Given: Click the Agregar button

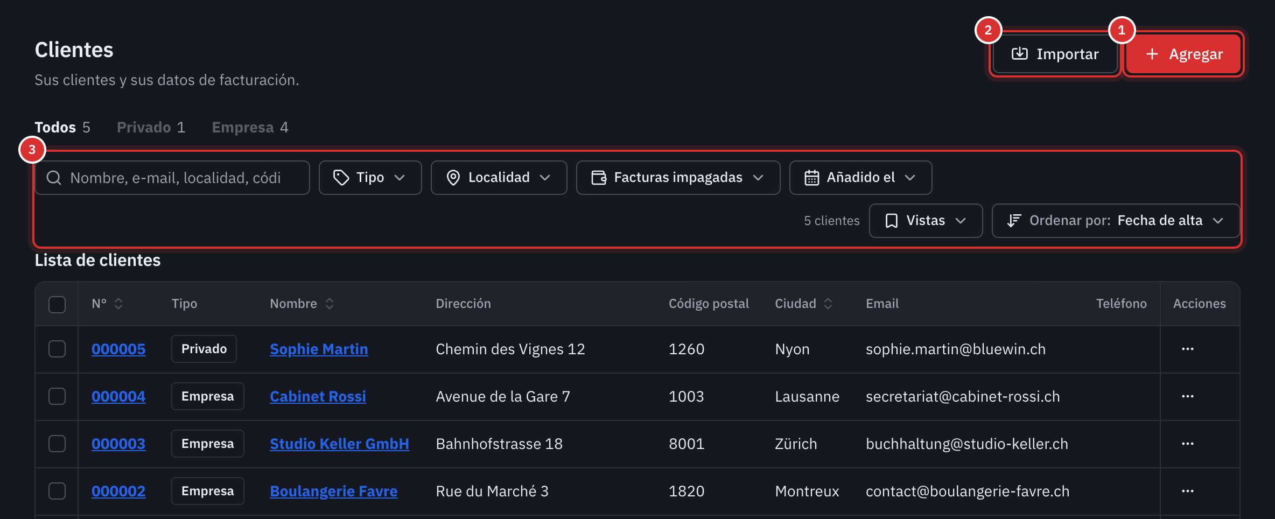Looking at the screenshot, I should [1183, 54].
